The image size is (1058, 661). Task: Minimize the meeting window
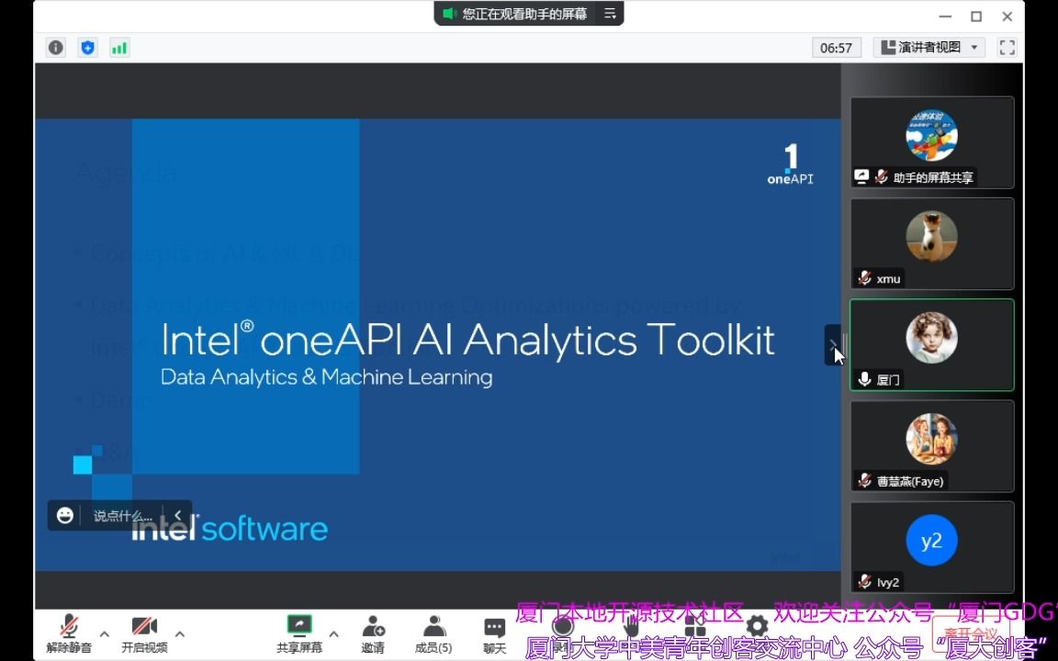coord(945,17)
